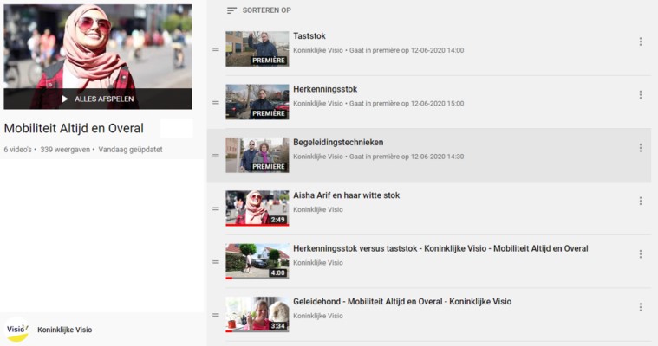Screen dimensions: 658x346
Task: Click the 'Vandaag geüpdatet' text
Action: point(131,150)
